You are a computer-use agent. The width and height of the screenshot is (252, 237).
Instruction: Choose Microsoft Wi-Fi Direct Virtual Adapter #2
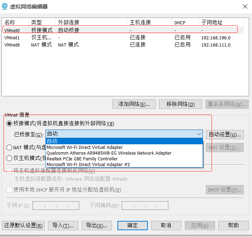pyautogui.click(x=124, y=164)
